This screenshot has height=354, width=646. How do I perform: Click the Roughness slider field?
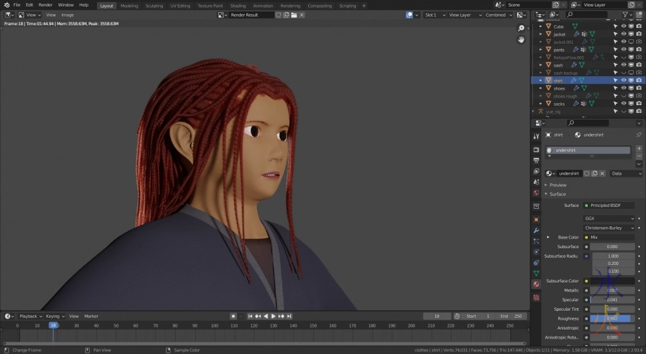click(x=612, y=319)
